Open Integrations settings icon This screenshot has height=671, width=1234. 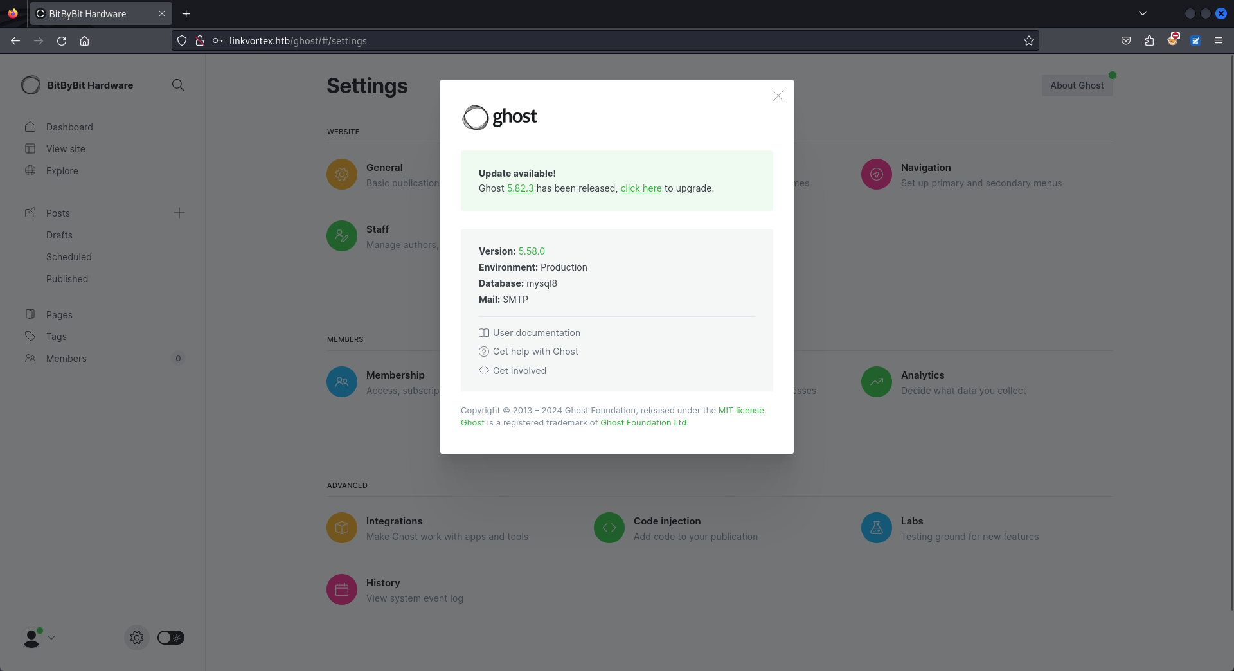click(342, 528)
